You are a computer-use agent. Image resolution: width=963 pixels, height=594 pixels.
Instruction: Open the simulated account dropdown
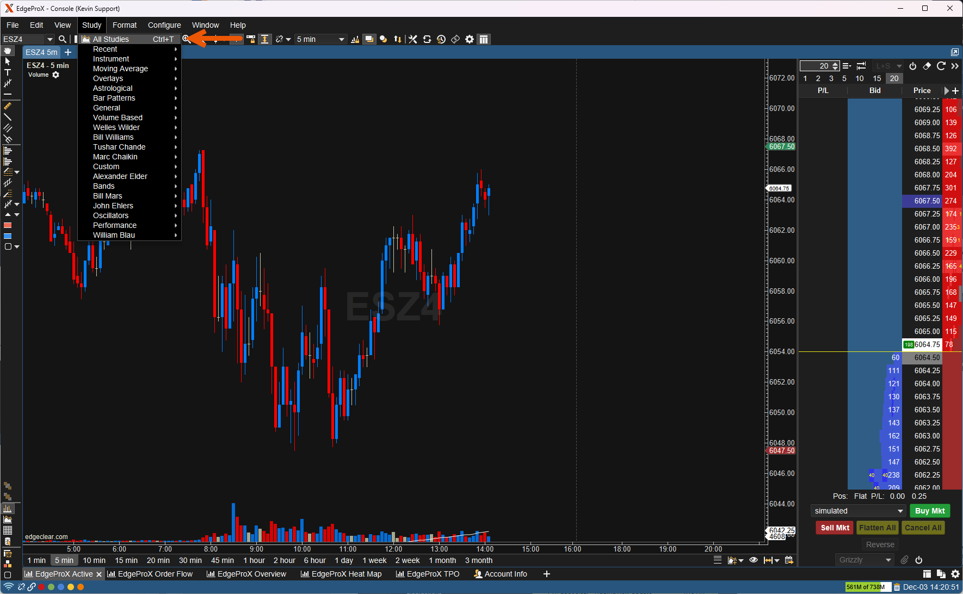click(858, 511)
